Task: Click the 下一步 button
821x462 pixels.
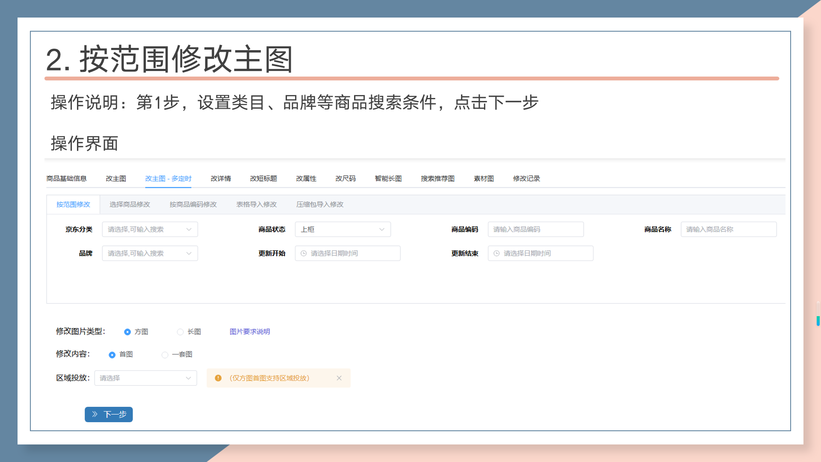Action: (x=109, y=414)
